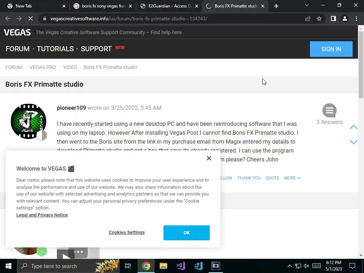Open Boris FX Primatte studio breadcrumb

tap(110, 67)
